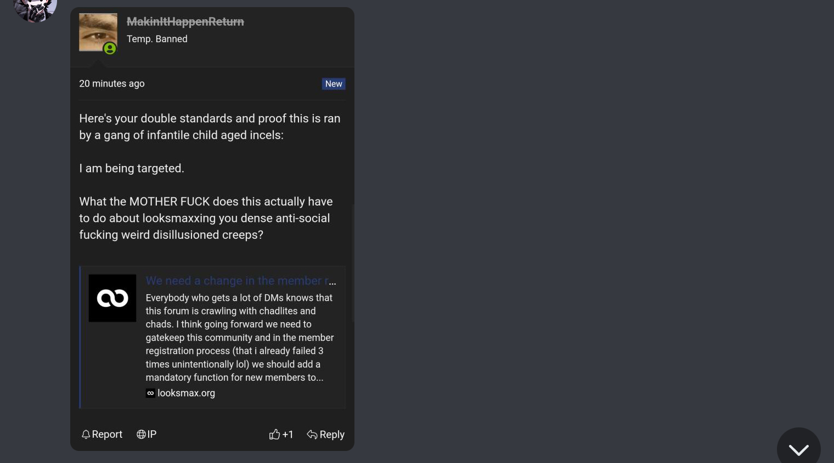Open the infinity logo link preview image
This screenshot has width=834, height=463.
[112, 298]
